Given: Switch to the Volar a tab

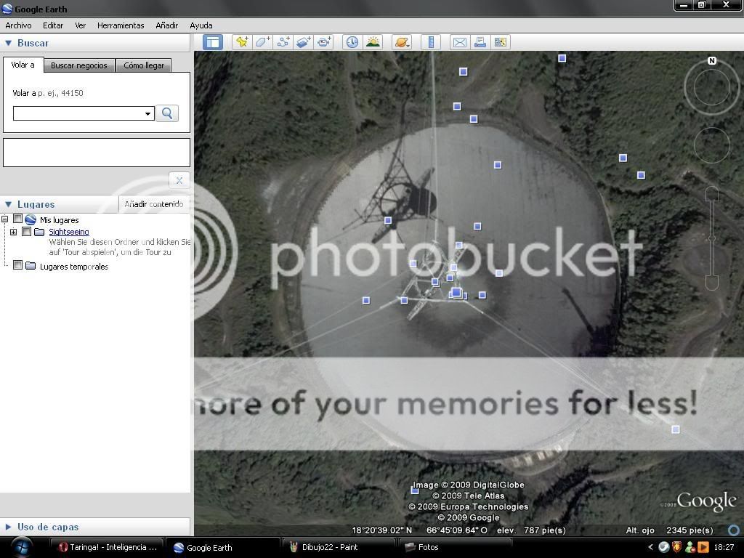Looking at the screenshot, I should pyautogui.click(x=23, y=65).
